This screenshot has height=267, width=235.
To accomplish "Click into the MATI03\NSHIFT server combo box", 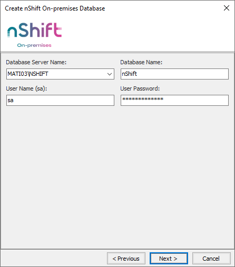I will [x=60, y=74].
